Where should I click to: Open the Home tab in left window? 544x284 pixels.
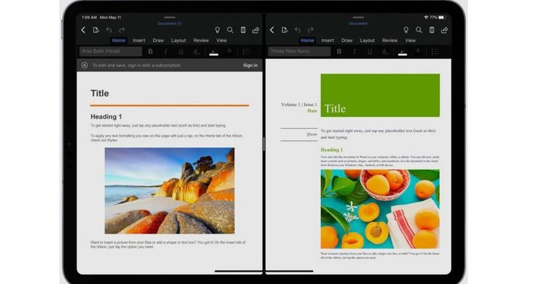pos(119,40)
